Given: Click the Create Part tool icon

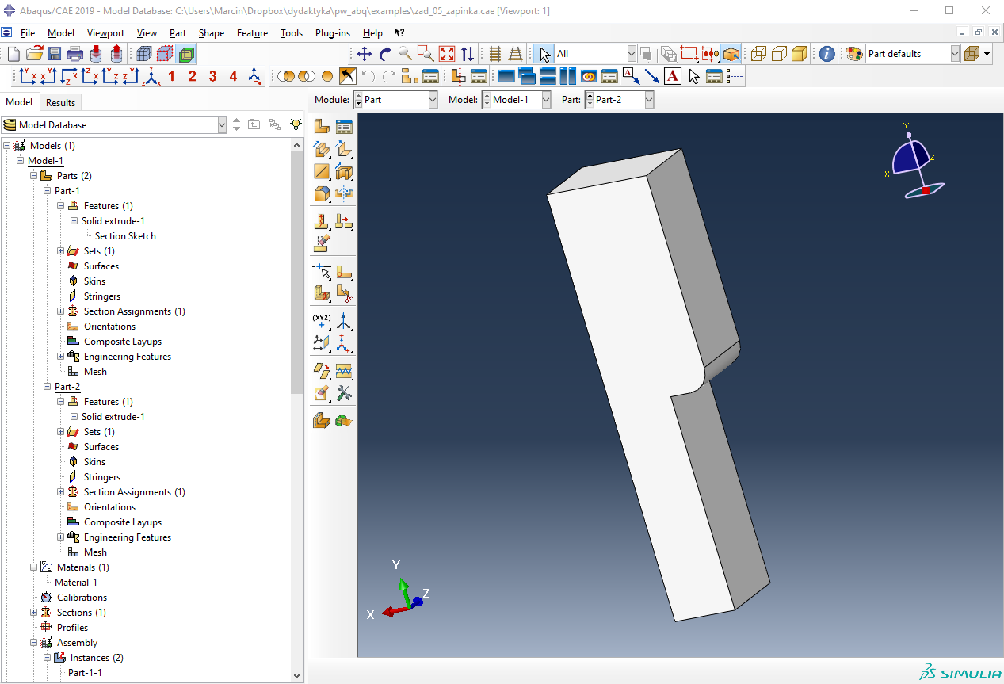Looking at the screenshot, I should [x=322, y=126].
